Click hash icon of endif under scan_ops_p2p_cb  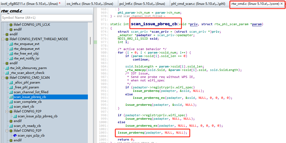pyautogui.click(x=11, y=140)
